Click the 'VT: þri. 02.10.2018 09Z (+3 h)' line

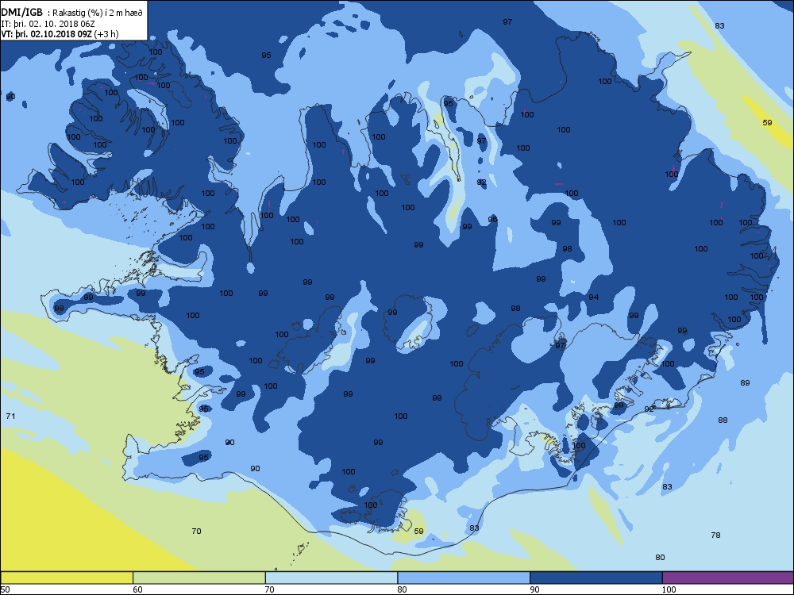pyautogui.click(x=60, y=34)
